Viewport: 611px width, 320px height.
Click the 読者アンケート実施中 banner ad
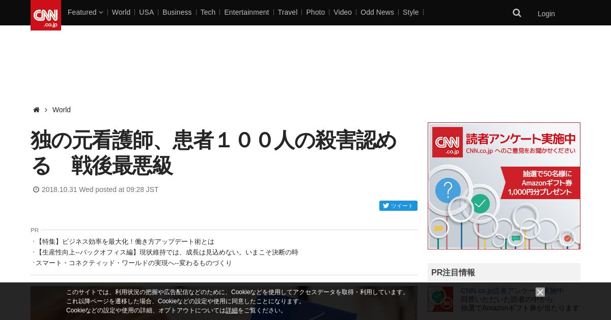[504, 186]
